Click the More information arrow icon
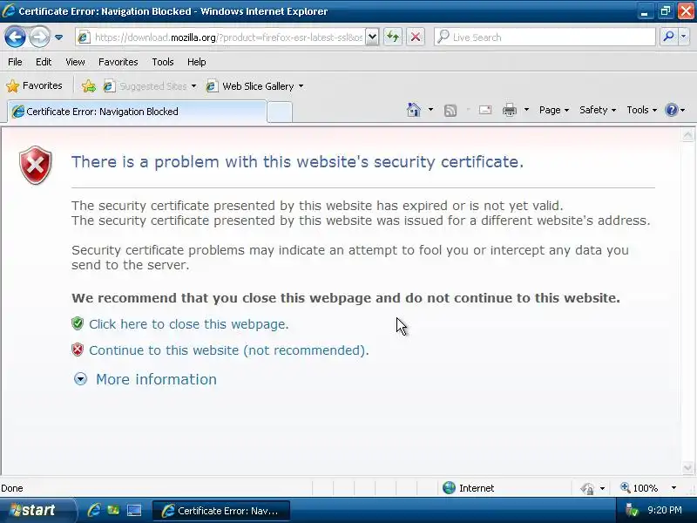This screenshot has height=523, width=697. [80, 379]
